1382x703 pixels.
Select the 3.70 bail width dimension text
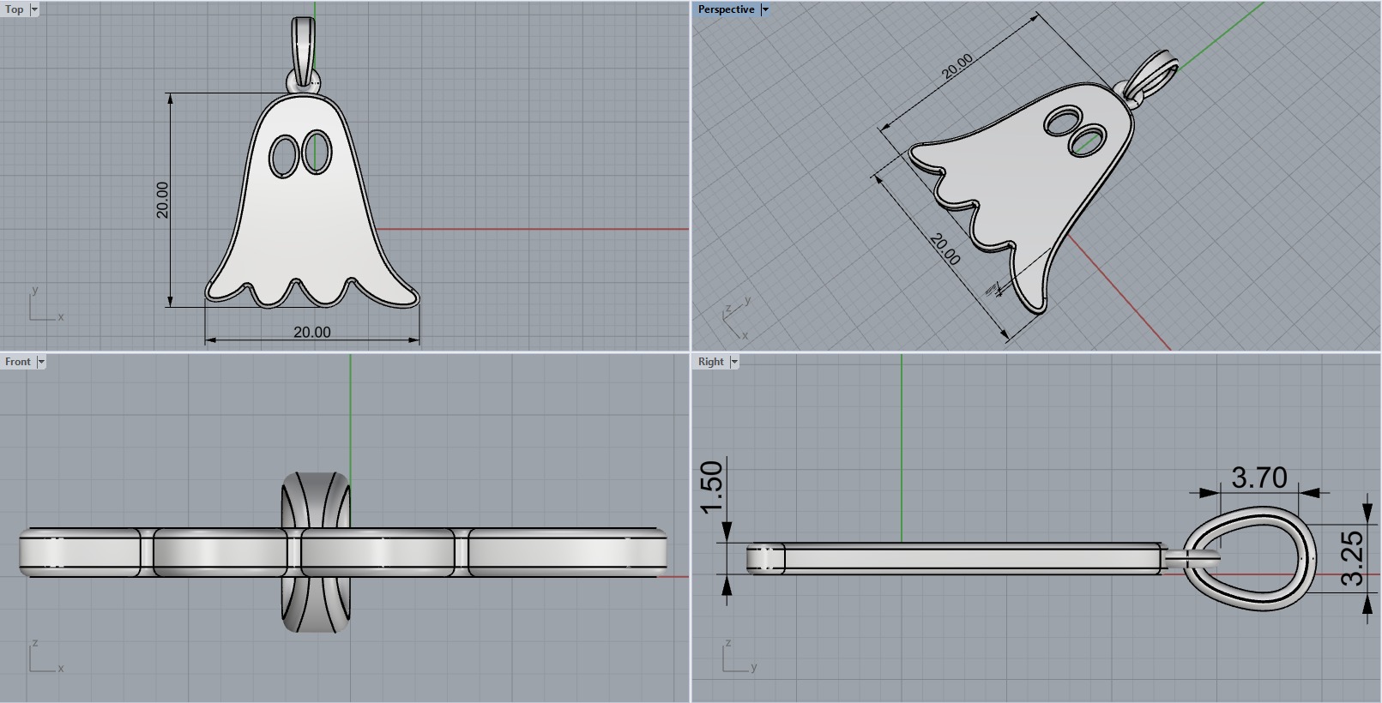[x=1259, y=478]
